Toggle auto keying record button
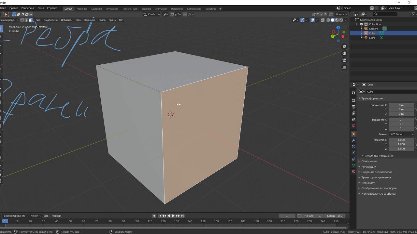Screen dimensions: 417x234 tap(154, 216)
